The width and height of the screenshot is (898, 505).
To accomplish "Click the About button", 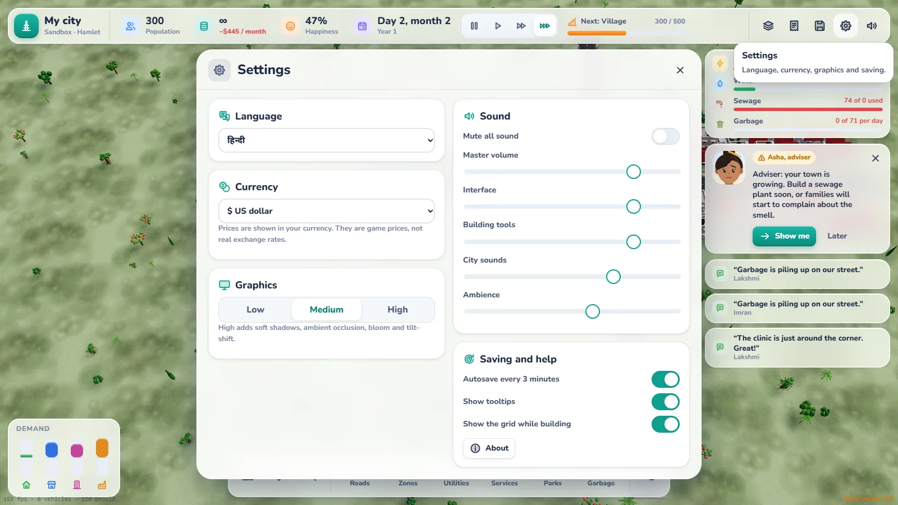I will point(489,448).
